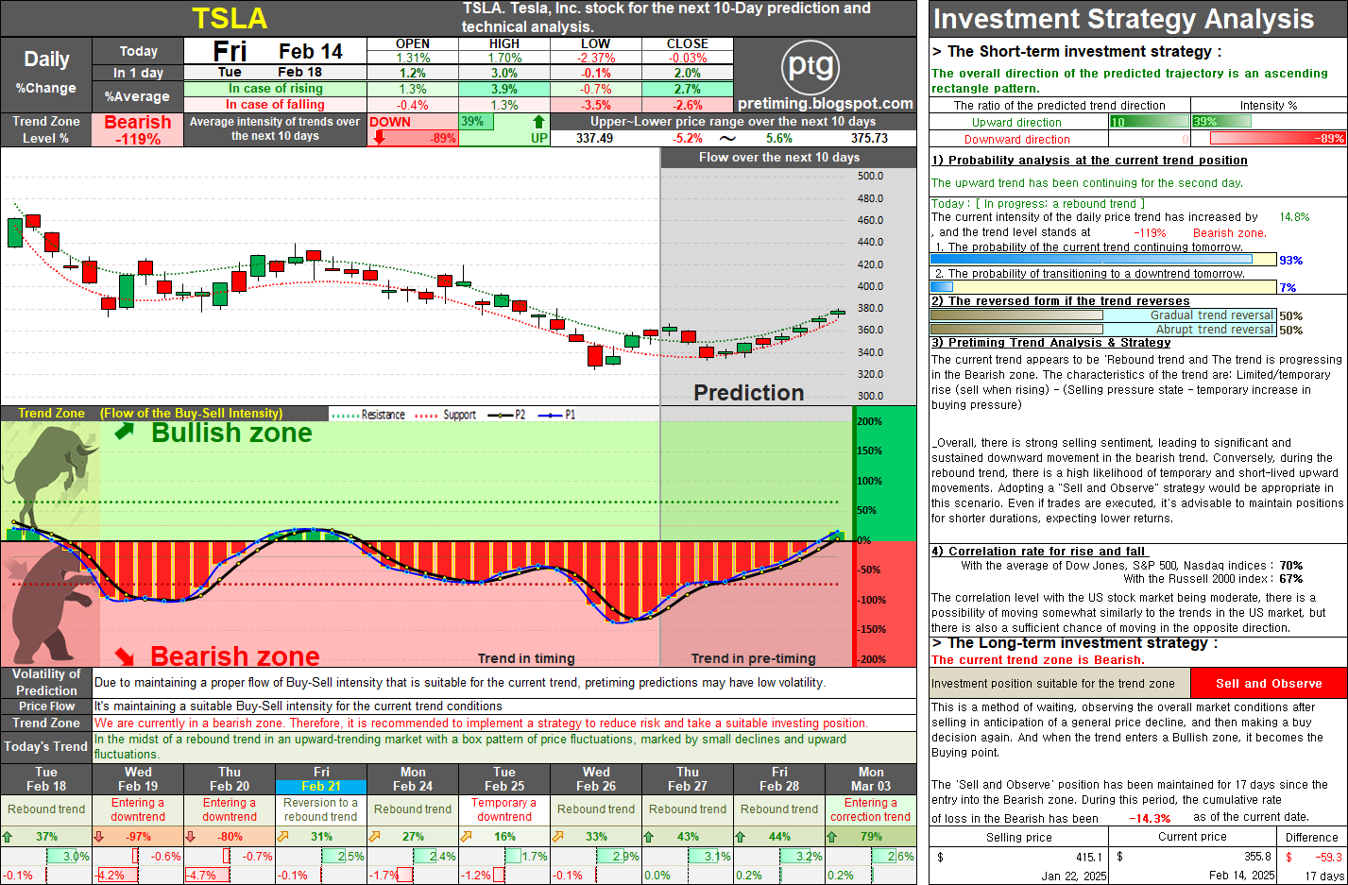Screen dimensions: 1348x885
Task: Select the current price value 355.8
Action: point(1257,858)
